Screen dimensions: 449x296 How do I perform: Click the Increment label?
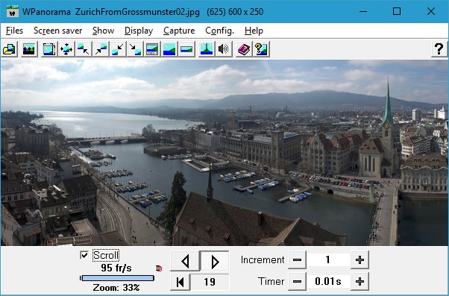coord(263,260)
